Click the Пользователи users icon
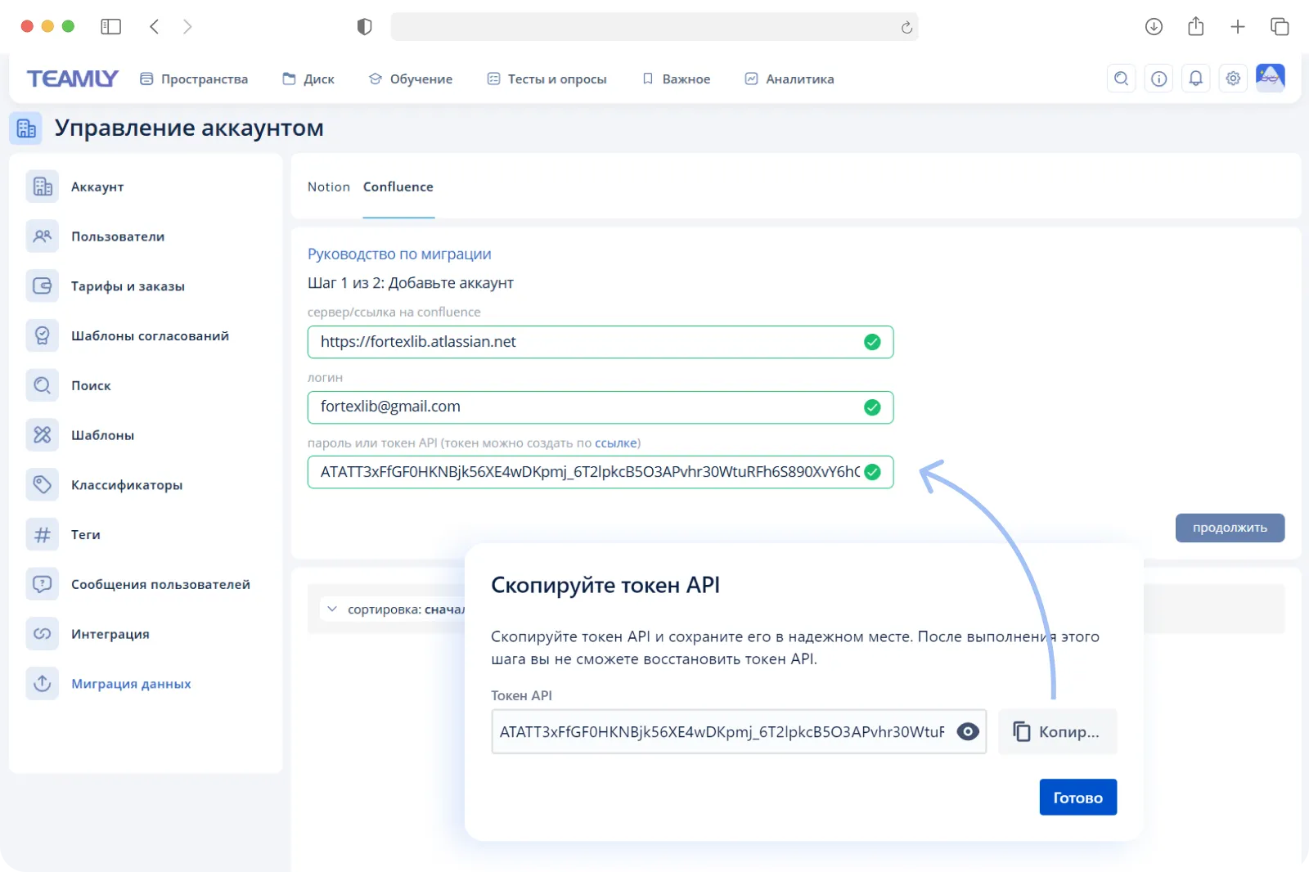Image resolution: width=1309 pixels, height=872 pixels. (43, 236)
